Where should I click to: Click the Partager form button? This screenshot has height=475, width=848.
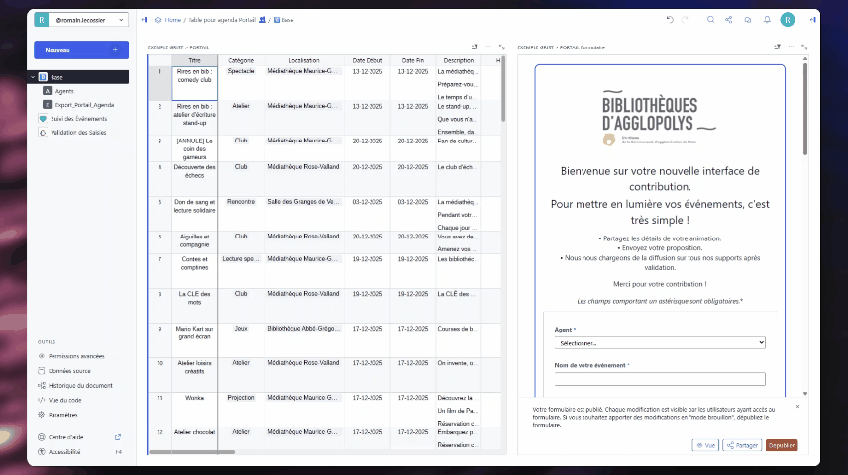(741, 445)
